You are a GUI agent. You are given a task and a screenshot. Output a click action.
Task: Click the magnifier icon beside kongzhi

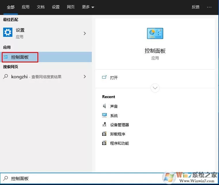(x=5, y=77)
